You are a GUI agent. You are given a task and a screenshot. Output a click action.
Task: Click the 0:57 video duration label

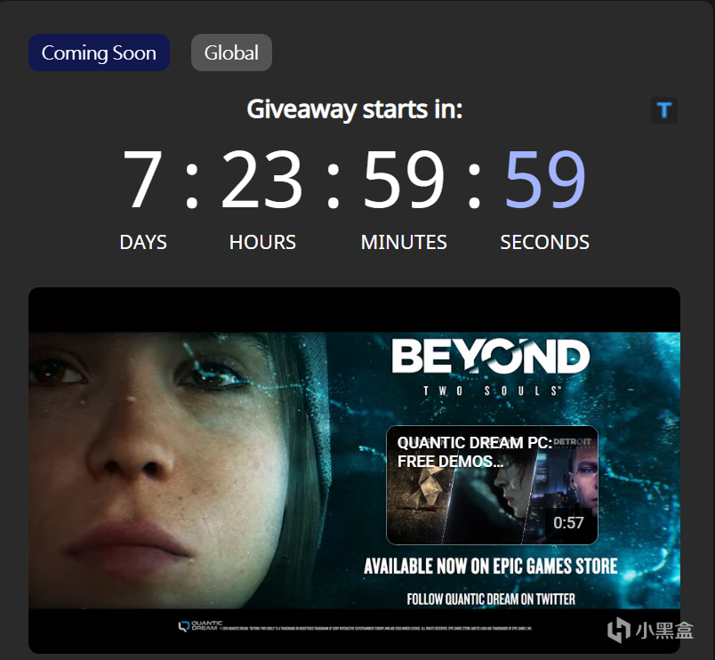pos(568,523)
